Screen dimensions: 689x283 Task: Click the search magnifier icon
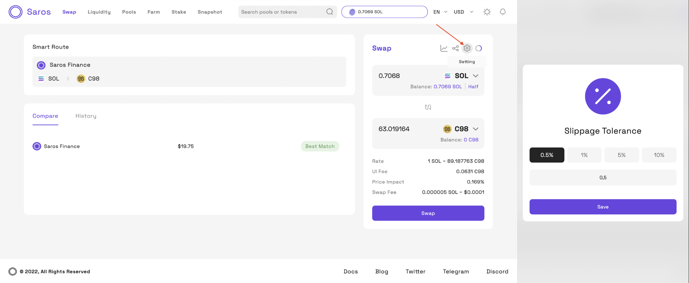click(x=329, y=12)
